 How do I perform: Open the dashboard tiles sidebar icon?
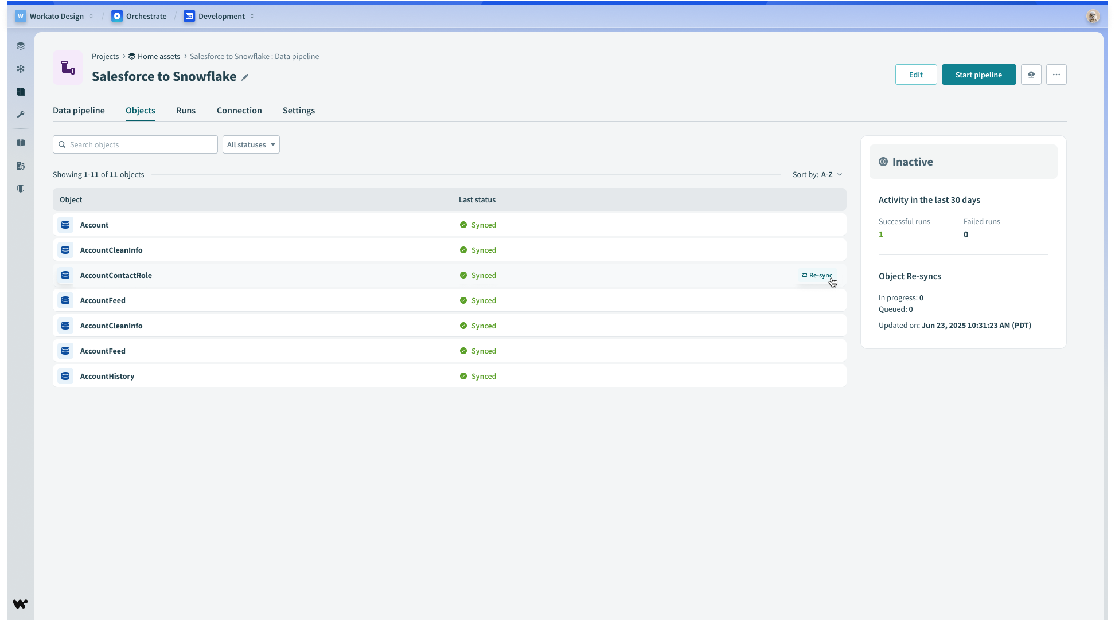point(21,92)
